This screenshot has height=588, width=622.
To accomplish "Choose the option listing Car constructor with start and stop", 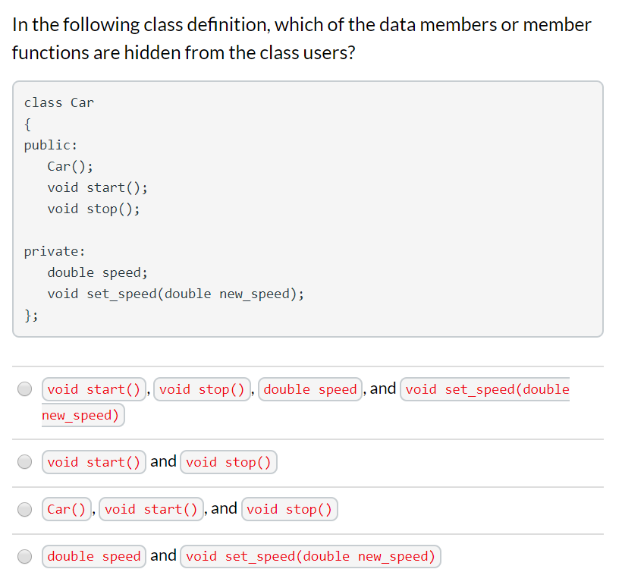I will [x=24, y=509].
